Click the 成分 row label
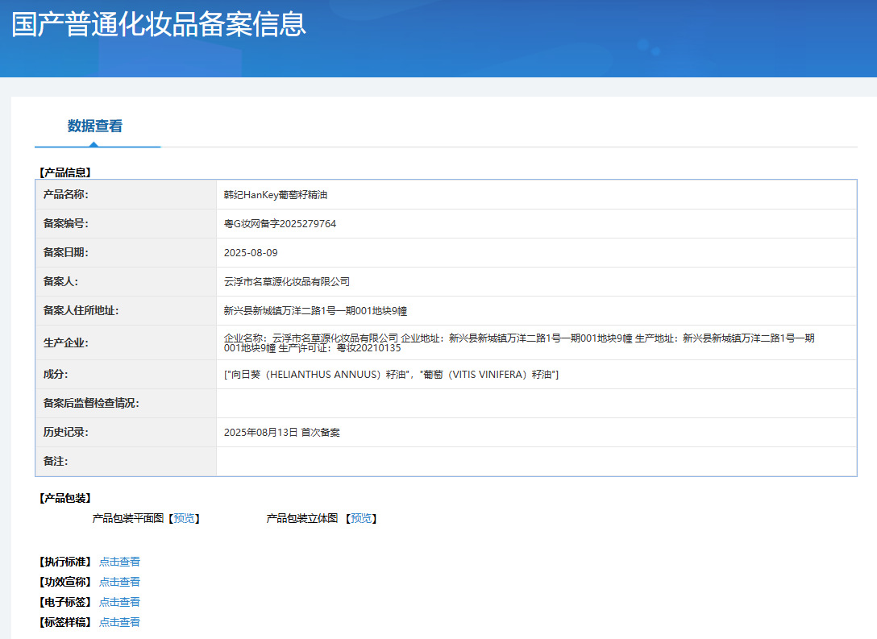The height and width of the screenshot is (639, 877). coord(56,375)
